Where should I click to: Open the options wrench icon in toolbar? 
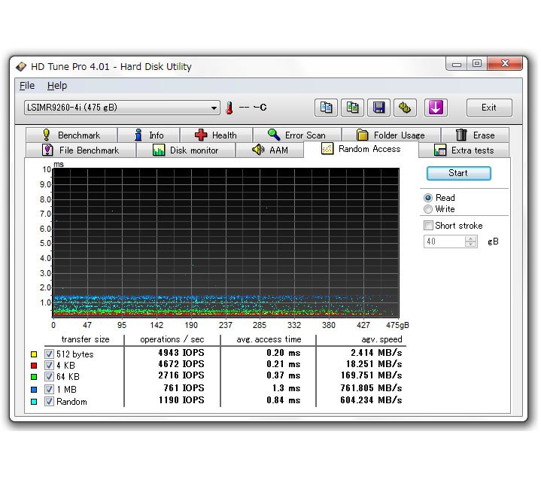pyautogui.click(x=406, y=108)
